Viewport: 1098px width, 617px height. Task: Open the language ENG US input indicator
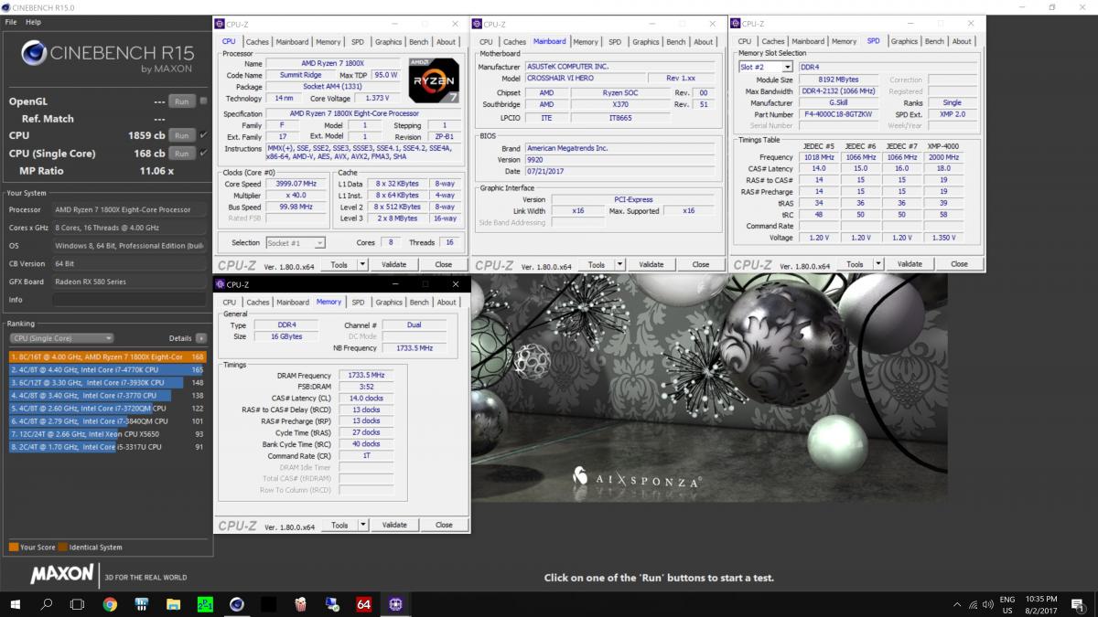[x=1006, y=604]
